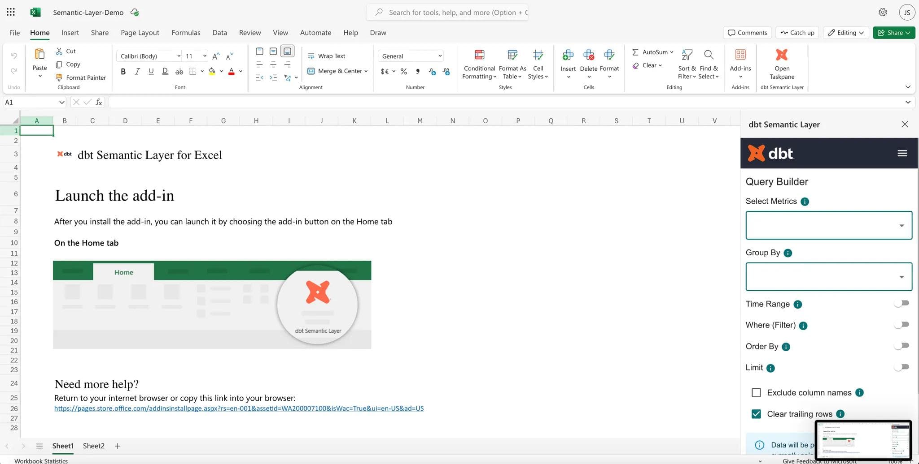Enable the Limit toggle
The width and height of the screenshot is (919, 464).
[x=901, y=367]
